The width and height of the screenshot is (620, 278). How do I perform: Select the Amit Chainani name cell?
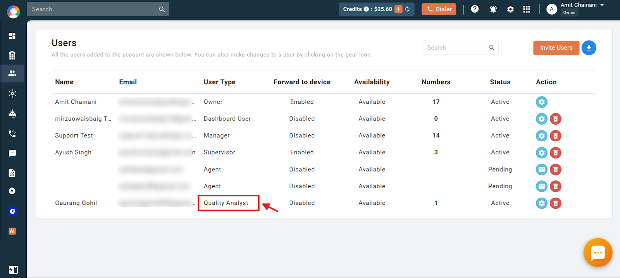(76, 102)
